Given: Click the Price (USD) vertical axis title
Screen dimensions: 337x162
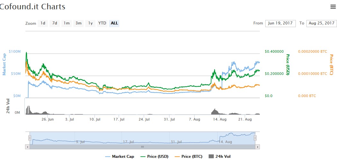Looking at the screenshot, I should pos(288,65).
